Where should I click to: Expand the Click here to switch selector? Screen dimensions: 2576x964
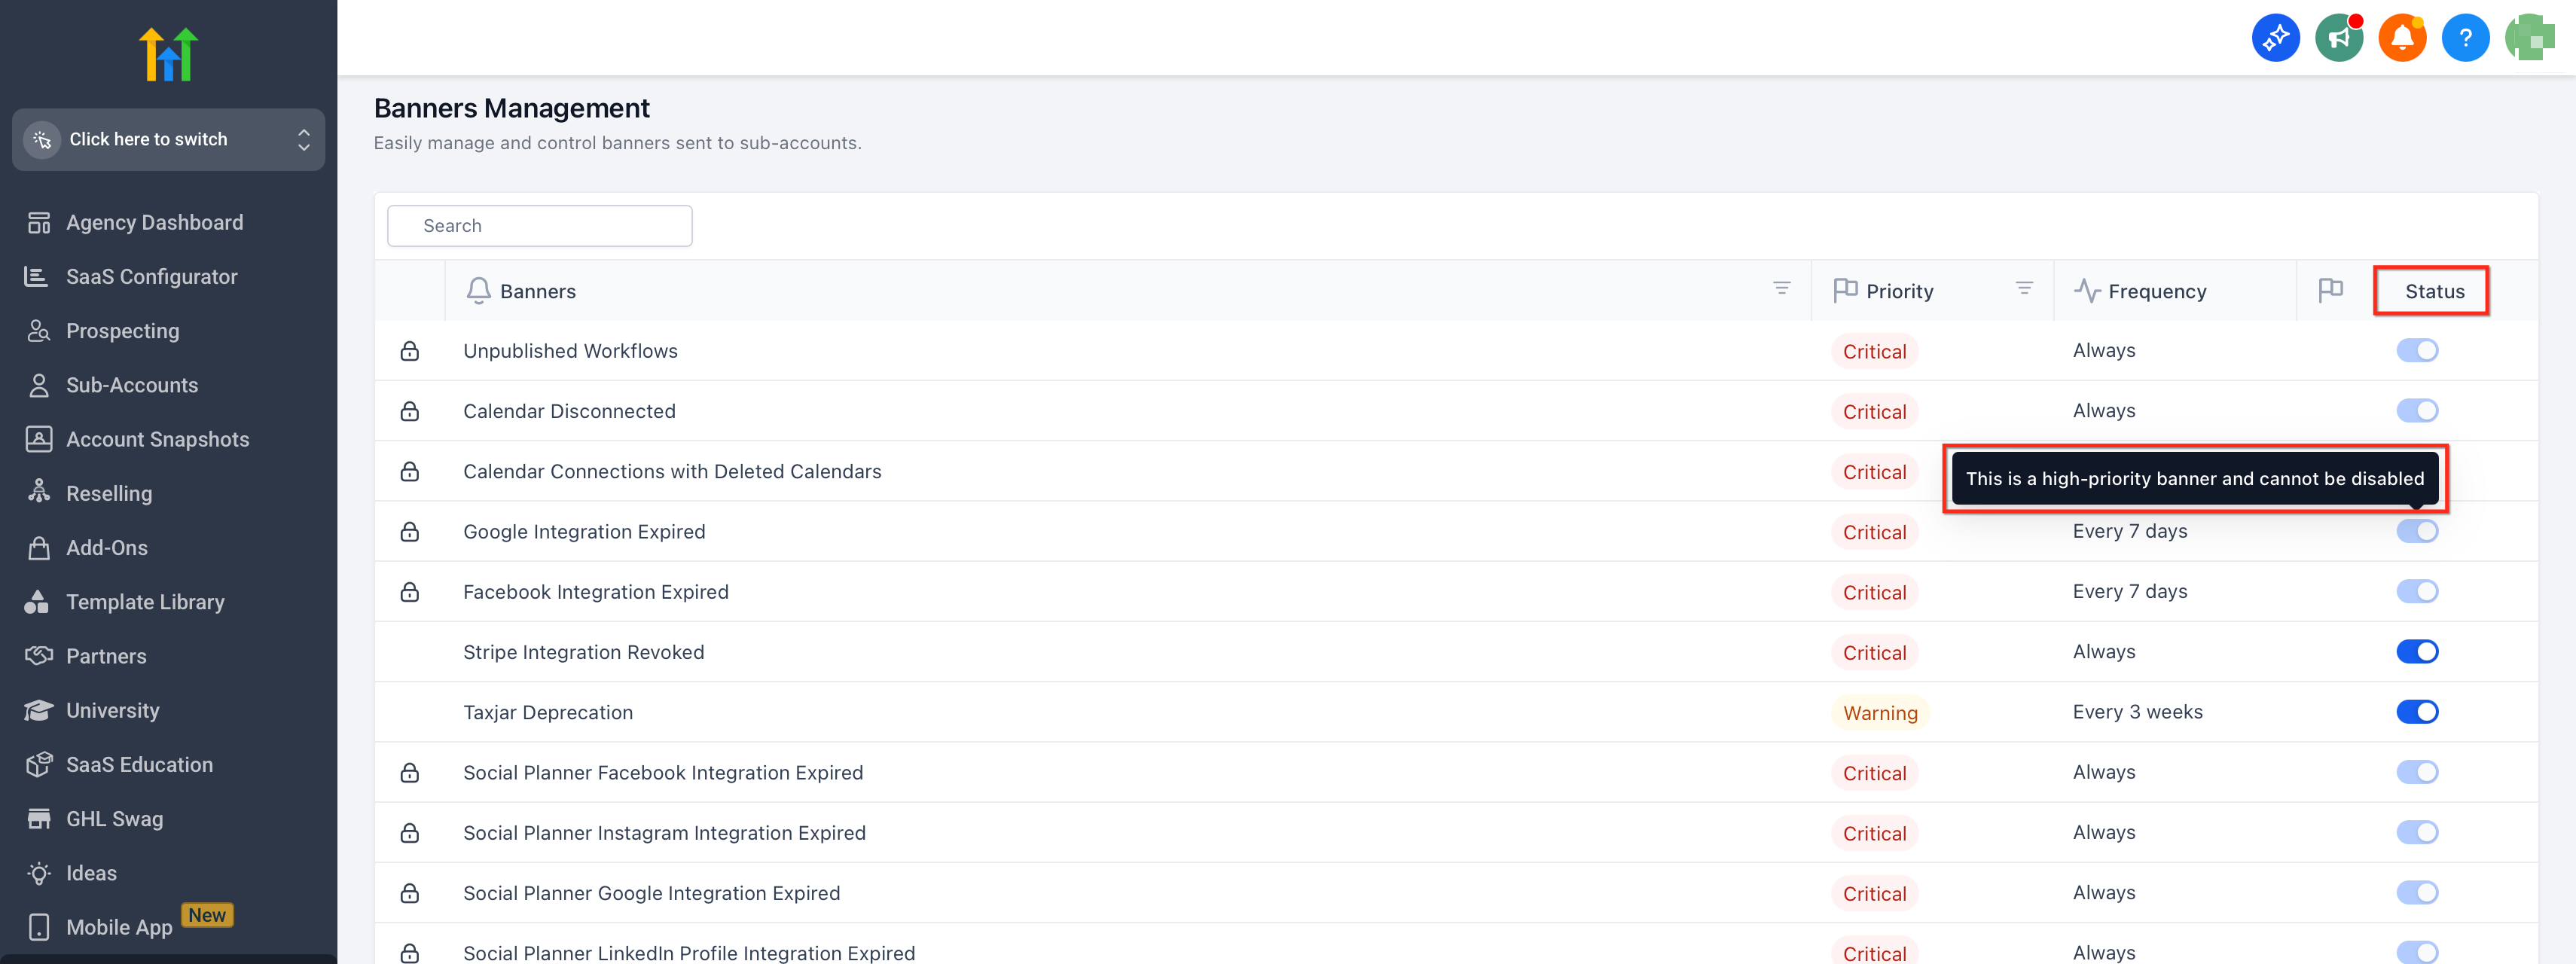pos(168,140)
